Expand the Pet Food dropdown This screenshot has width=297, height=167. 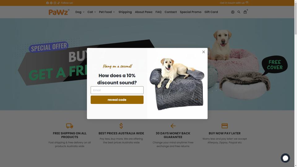[107, 12]
